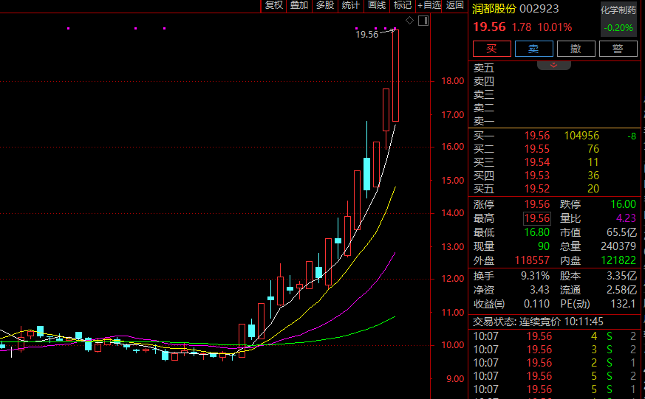Viewport: 645px width, 399px height.
Task: Expand the order book chevron handle
Action: 553,65
